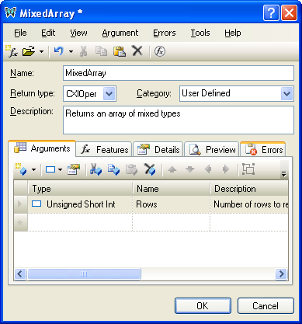
Task: Click the argument properties icon
Action: (74, 169)
